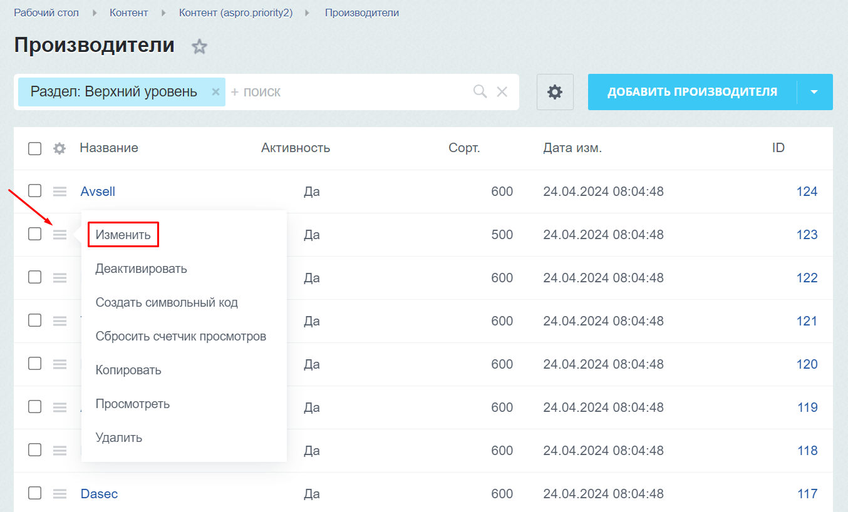Check the Dasec row checkbox
This screenshot has height=512, width=848.
pos(34,493)
